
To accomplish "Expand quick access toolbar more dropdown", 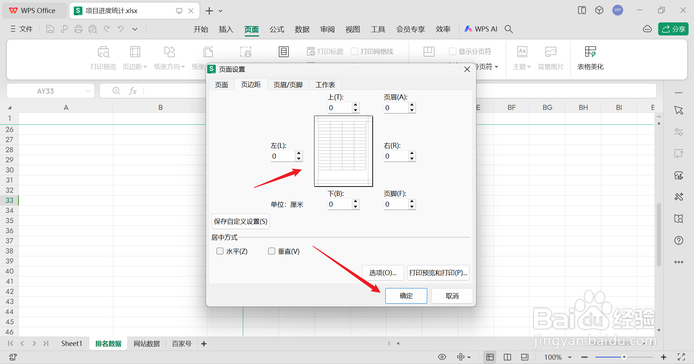I will coord(135,29).
